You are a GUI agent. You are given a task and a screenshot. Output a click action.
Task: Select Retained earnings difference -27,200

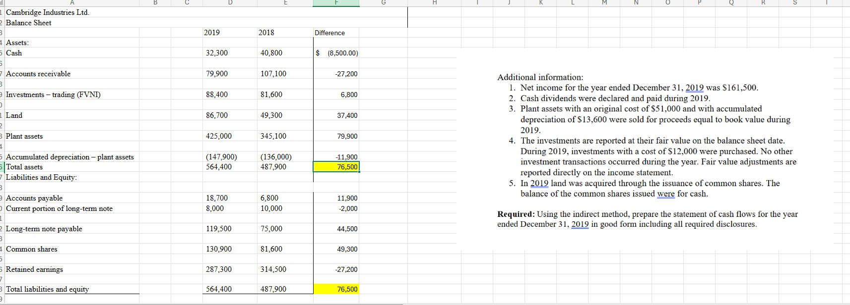point(346,269)
